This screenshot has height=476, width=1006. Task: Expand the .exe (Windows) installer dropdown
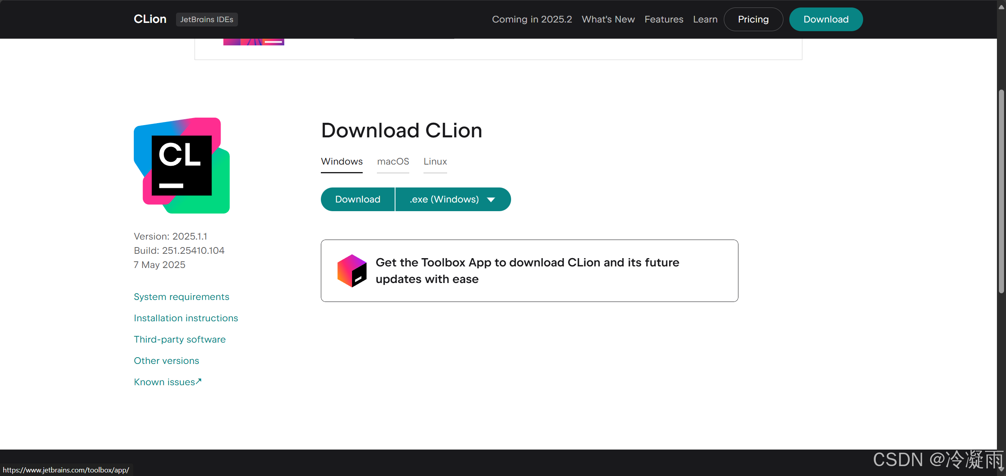pyautogui.click(x=453, y=199)
